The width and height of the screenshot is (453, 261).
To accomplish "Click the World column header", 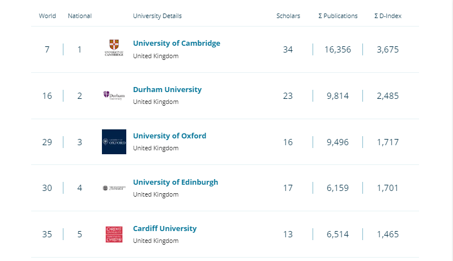I will click(x=48, y=16).
